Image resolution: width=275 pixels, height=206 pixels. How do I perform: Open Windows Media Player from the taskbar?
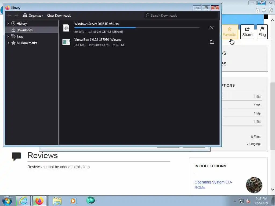73,201
